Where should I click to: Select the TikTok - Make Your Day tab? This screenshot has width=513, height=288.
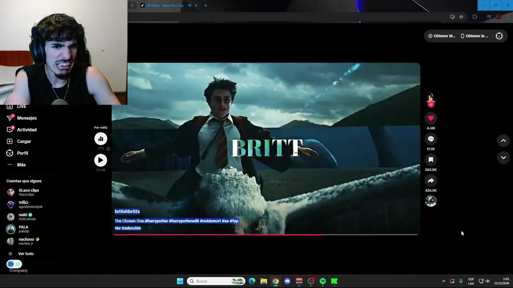tap(164, 6)
